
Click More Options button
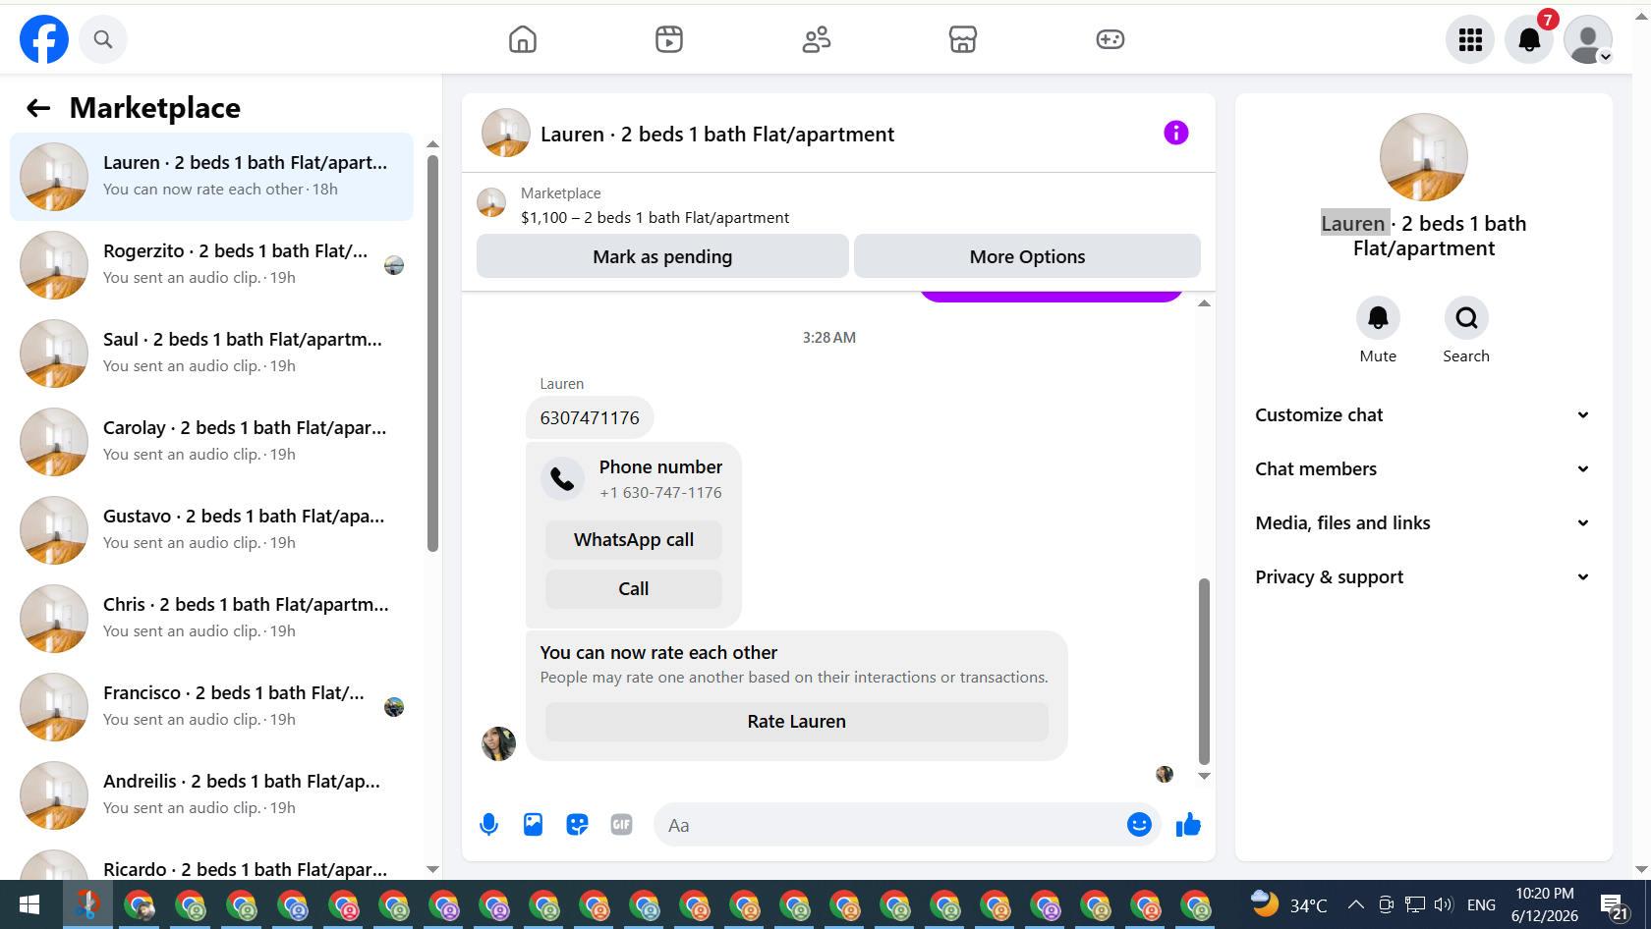click(1027, 256)
